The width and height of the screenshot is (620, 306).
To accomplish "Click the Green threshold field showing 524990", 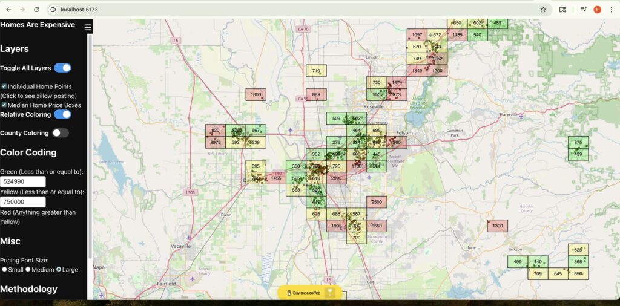I will coord(23,181).
